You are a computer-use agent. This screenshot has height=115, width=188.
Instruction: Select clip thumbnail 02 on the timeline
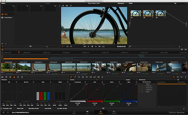coord(23,67)
